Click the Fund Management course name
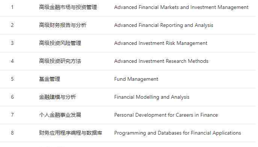The width and height of the screenshot is (258, 147). tap(136, 79)
